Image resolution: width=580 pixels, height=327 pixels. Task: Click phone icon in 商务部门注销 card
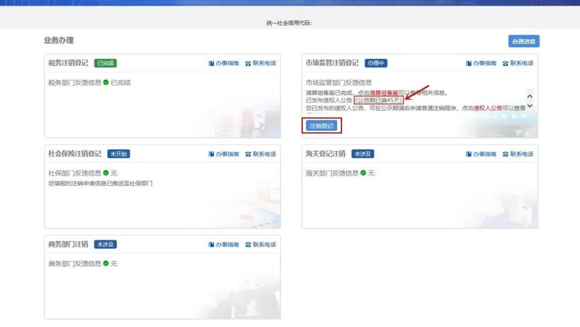click(248, 245)
